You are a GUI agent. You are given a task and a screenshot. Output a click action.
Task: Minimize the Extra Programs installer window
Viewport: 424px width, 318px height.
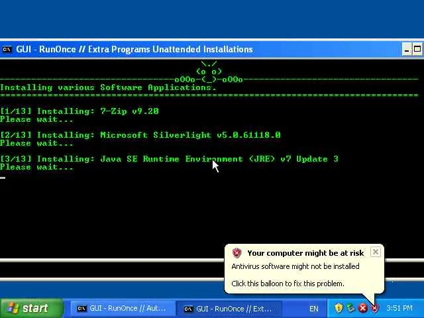point(406,50)
